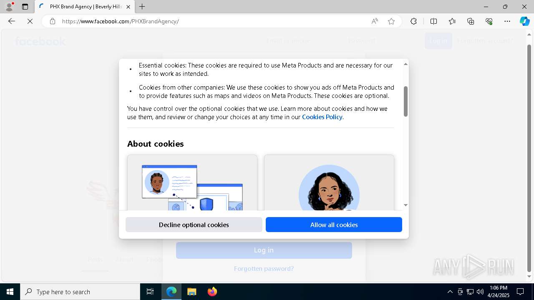Open the tab actions menu icon
The width and height of the screenshot is (534, 300).
click(25, 7)
